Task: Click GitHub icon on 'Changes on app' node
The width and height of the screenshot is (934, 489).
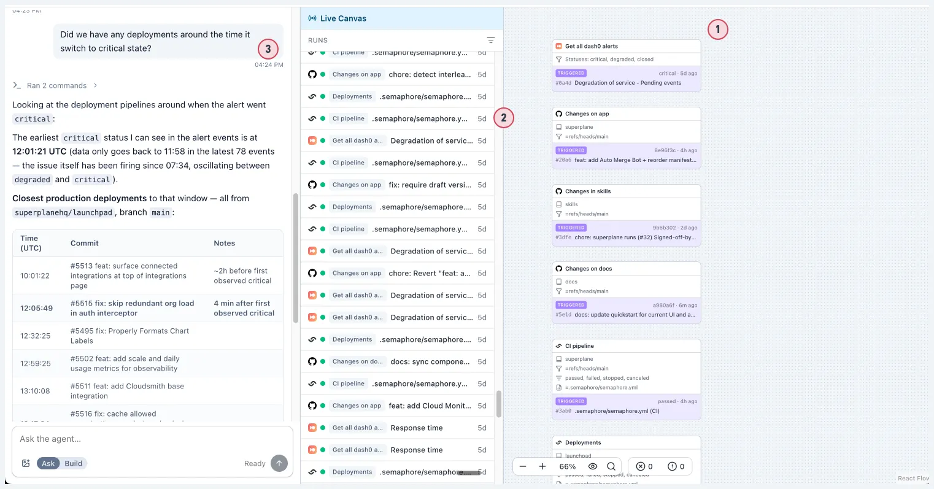Action: [x=559, y=114]
